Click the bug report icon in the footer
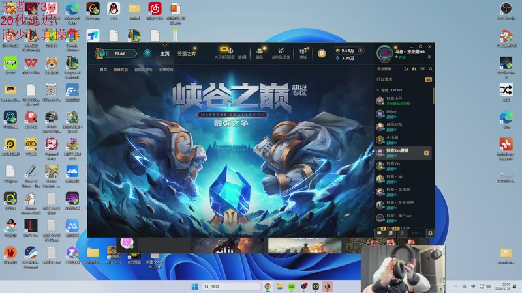Screen dimensions: 522x293 [430, 233]
